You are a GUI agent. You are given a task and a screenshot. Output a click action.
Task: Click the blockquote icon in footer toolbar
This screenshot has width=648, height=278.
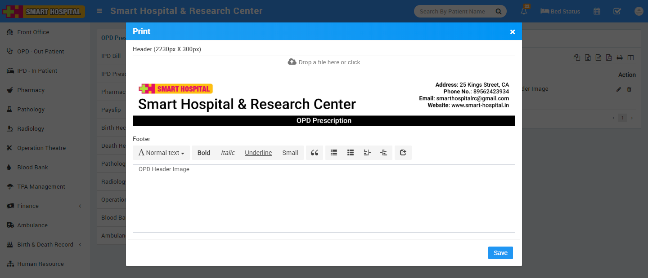[315, 153]
